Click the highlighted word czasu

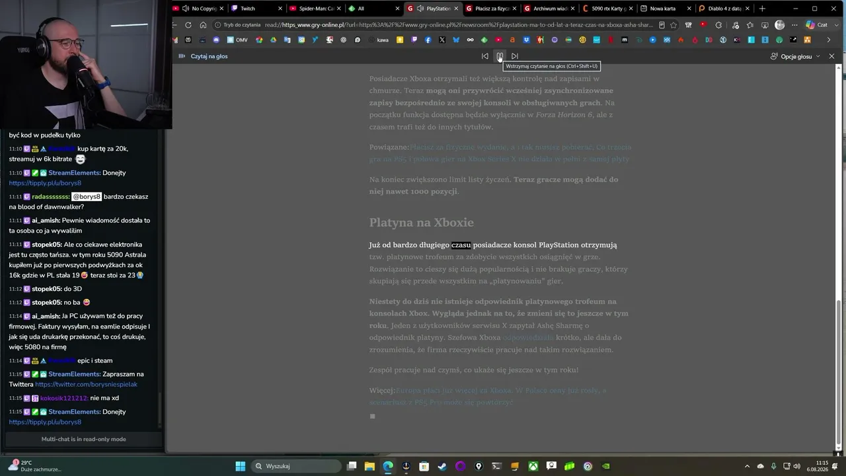461,245
